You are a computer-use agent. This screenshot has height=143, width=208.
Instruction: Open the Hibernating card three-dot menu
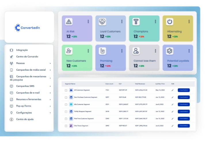189,22
